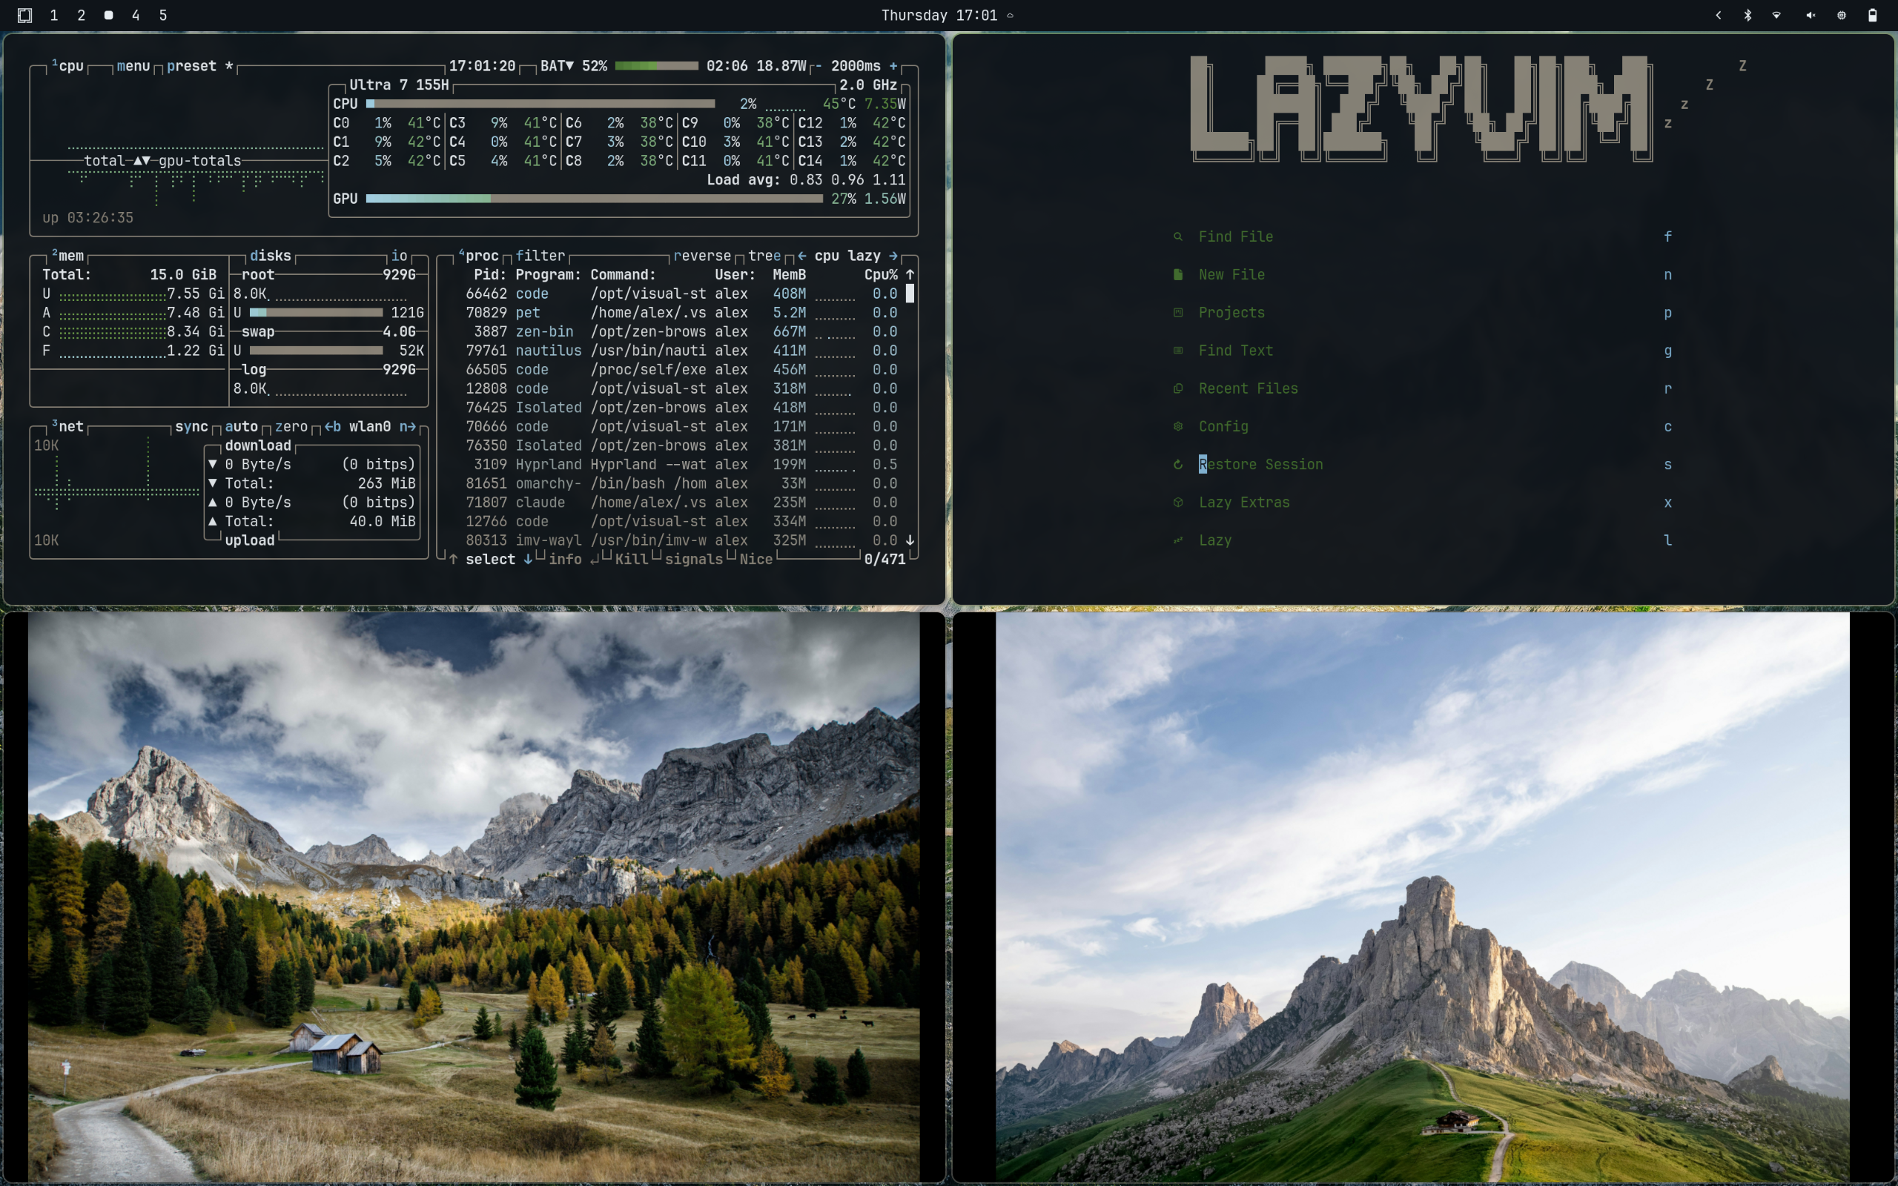The image size is (1898, 1186).
Task: Open the CPU monitor tray icon
Action: 1842,15
